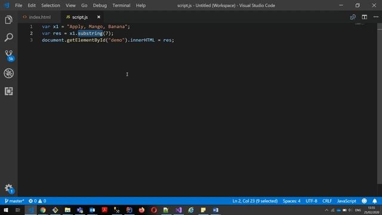Open File Explorer from taskbar
The width and height of the screenshot is (382, 215).
[67, 210]
